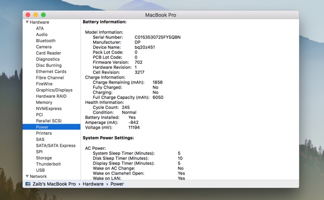Open the Storage entry

pos(44,158)
